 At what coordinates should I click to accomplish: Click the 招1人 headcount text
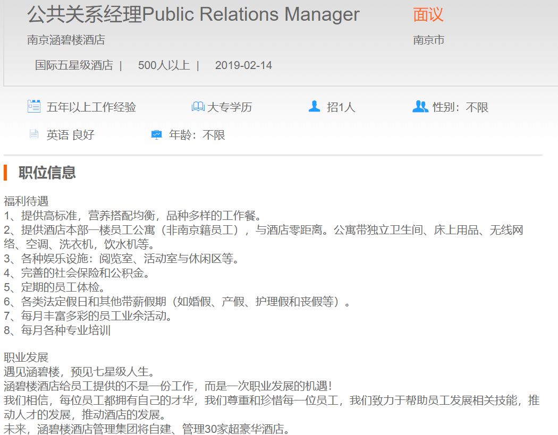[341, 107]
